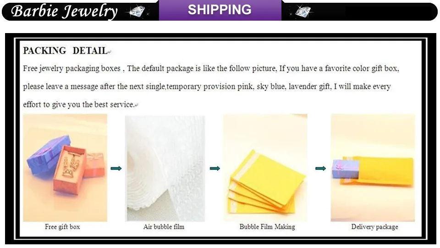Click the blue gift box in the delivery photo

346,169
